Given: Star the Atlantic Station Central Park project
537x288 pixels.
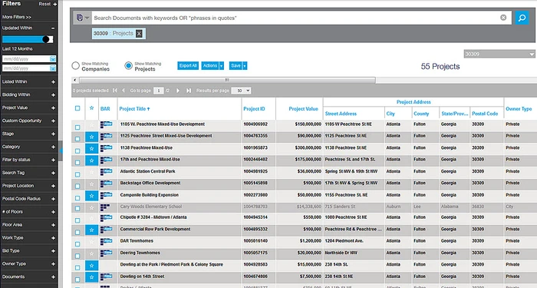Looking at the screenshot, I should tap(91, 173).
